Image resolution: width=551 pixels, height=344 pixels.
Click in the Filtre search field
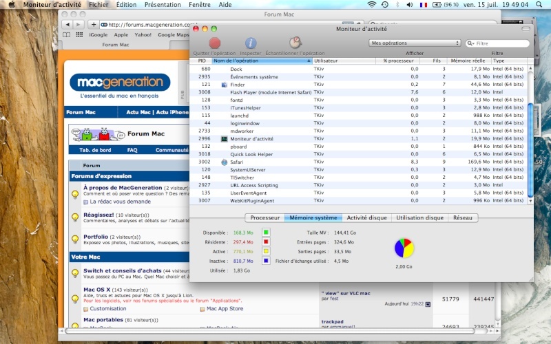(497, 43)
